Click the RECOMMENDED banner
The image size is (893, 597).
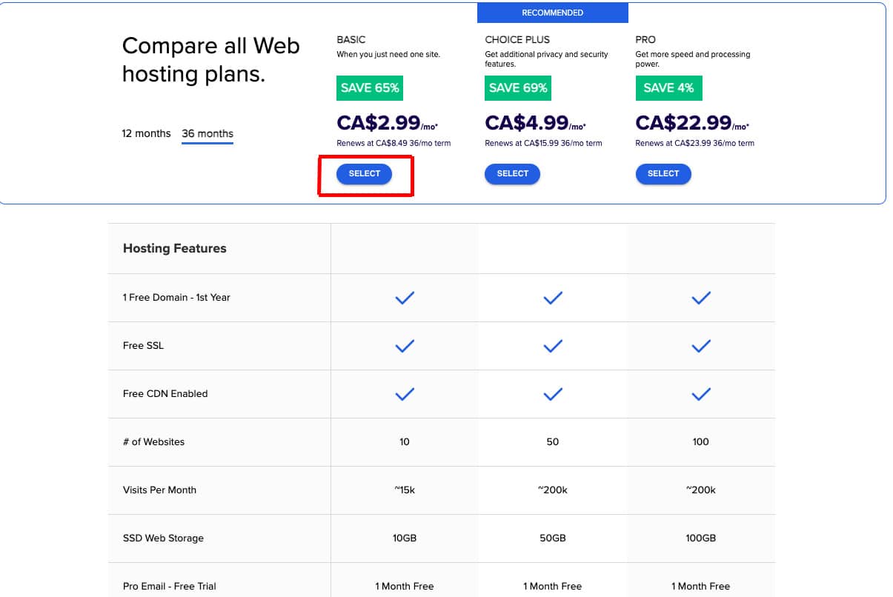click(553, 13)
